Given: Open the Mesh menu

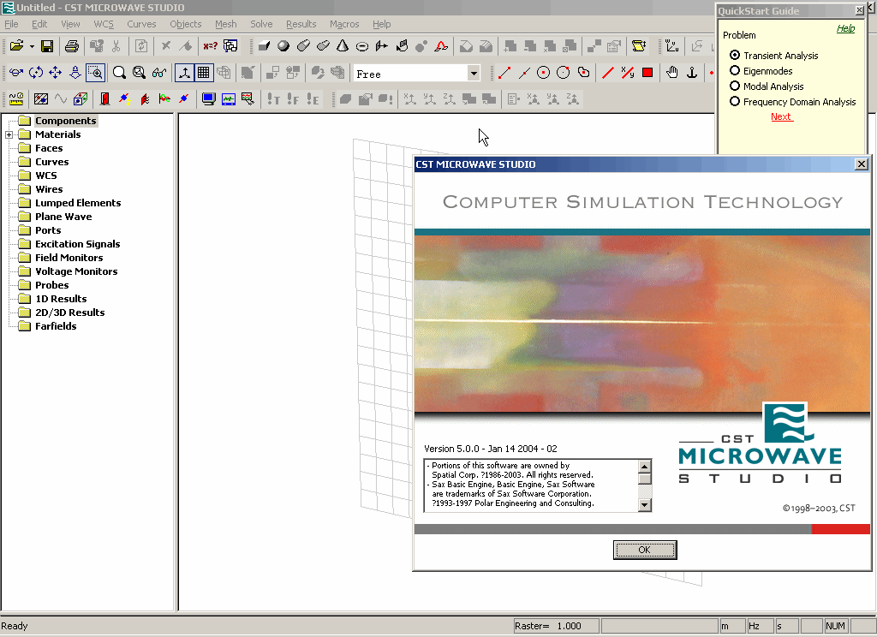Looking at the screenshot, I should tap(225, 24).
